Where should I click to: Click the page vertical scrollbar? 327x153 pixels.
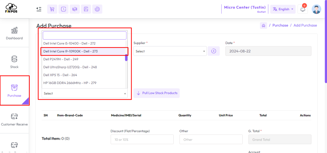pyautogui.click(x=326, y=42)
